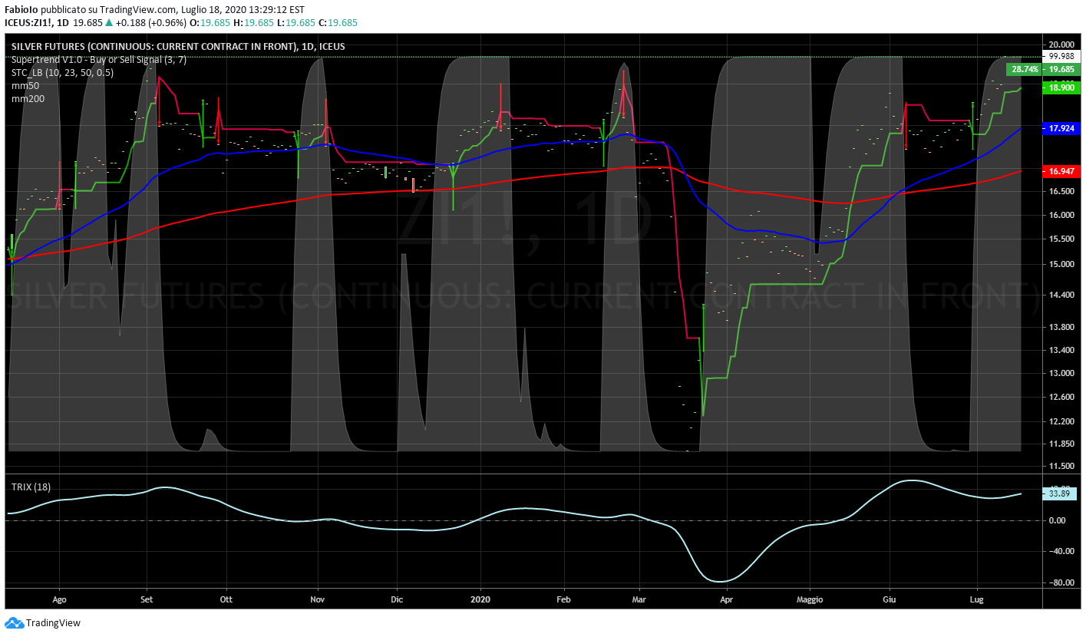Click the 2020 year on time axis

pos(480,599)
